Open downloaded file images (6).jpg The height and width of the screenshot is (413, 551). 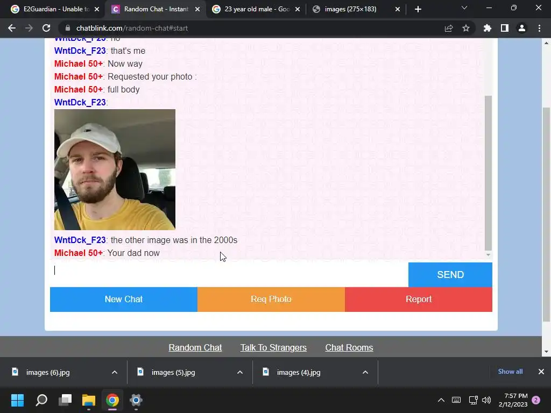[x=48, y=372]
